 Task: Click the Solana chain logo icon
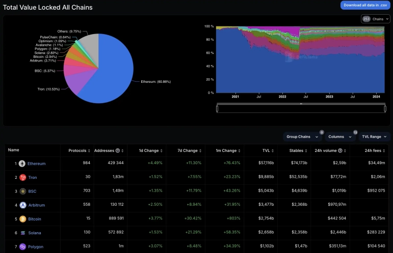click(x=22, y=233)
